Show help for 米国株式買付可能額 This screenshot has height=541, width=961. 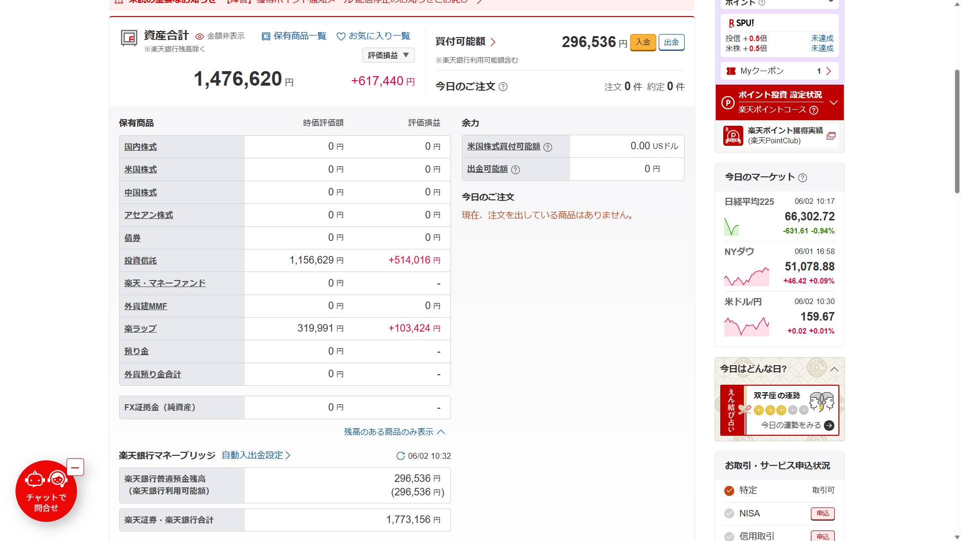point(548,147)
